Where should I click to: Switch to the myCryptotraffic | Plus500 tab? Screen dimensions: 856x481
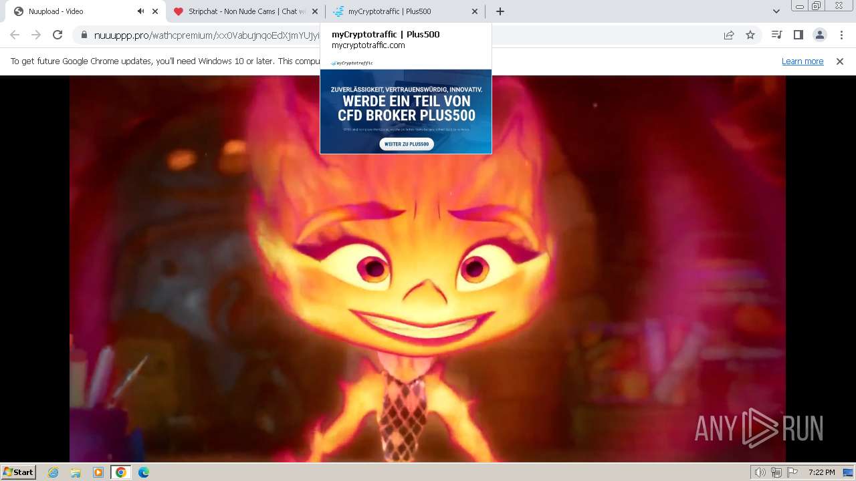click(x=405, y=11)
